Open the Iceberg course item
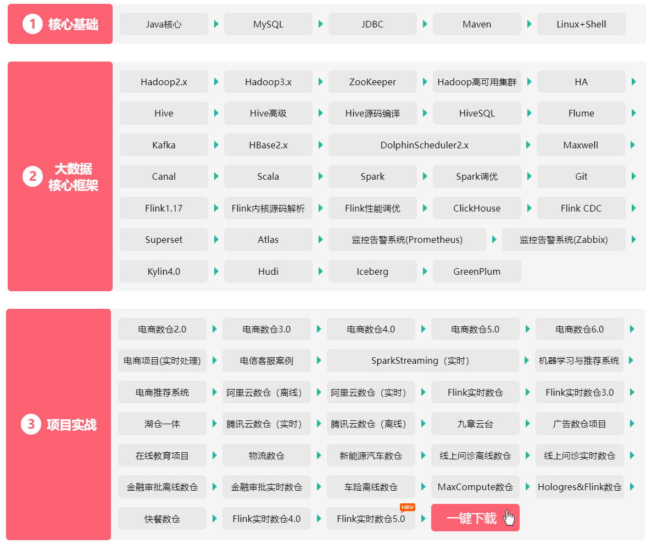The width and height of the screenshot is (646, 544). pos(372,271)
